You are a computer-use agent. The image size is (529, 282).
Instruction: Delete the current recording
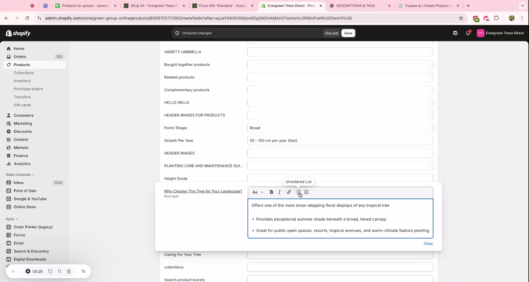[69, 271]
